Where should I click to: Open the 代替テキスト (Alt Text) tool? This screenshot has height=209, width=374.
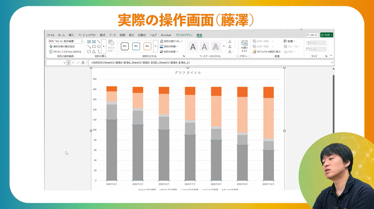[244, 46]
